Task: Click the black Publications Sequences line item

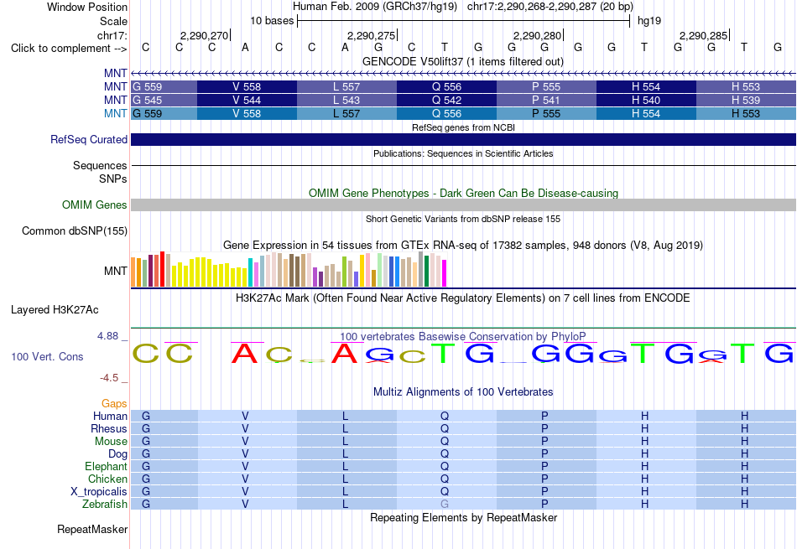Action: (x=463, y=166)
